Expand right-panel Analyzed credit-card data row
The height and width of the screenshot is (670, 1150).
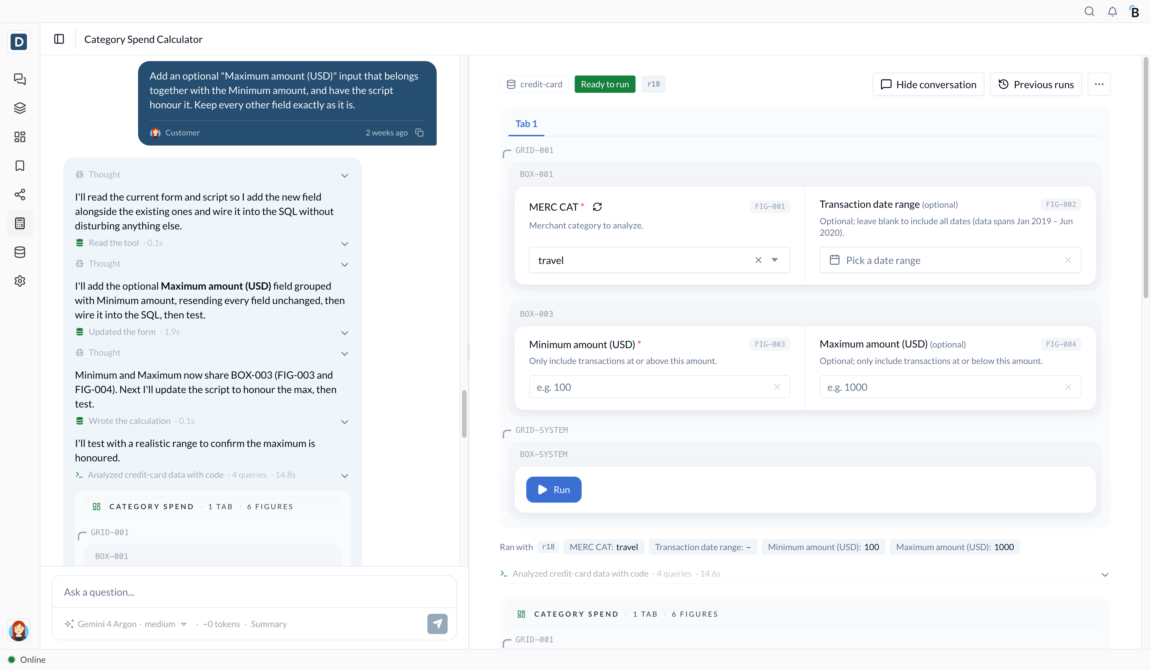[805, 574]
